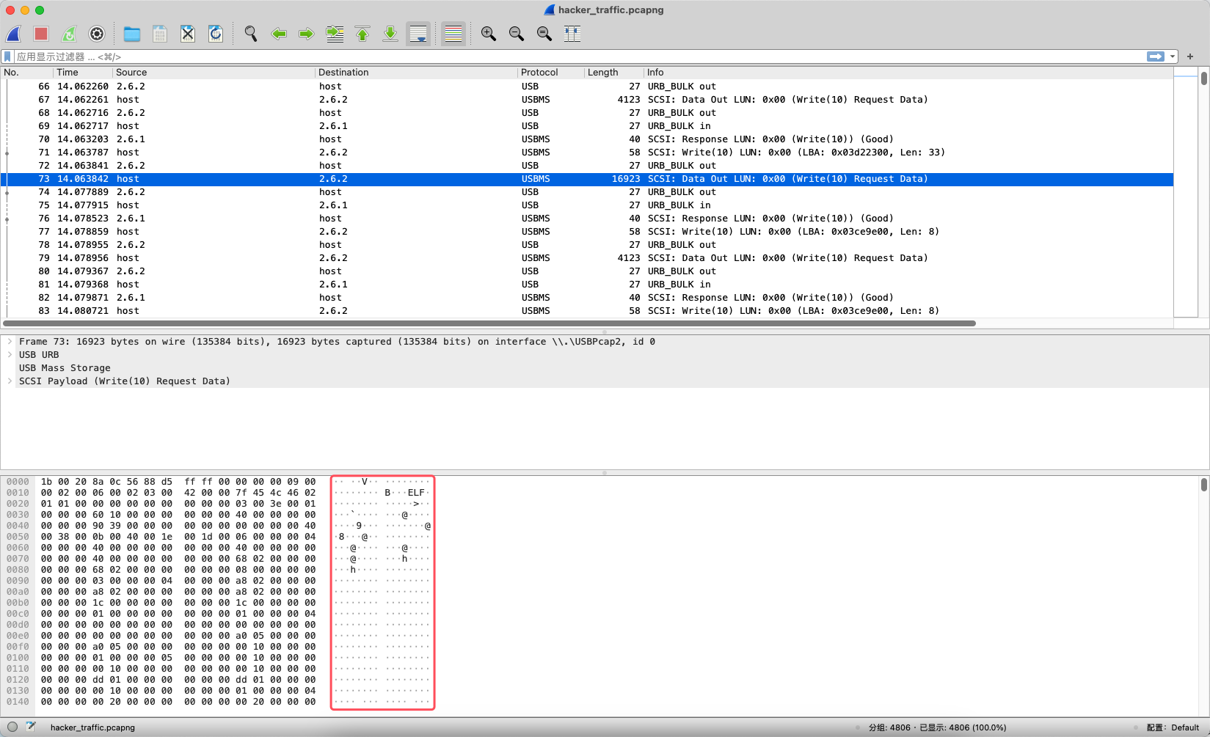Start capturing packets with shark fin icon
Screen dimensions: 1210x737
click(13, 34)
